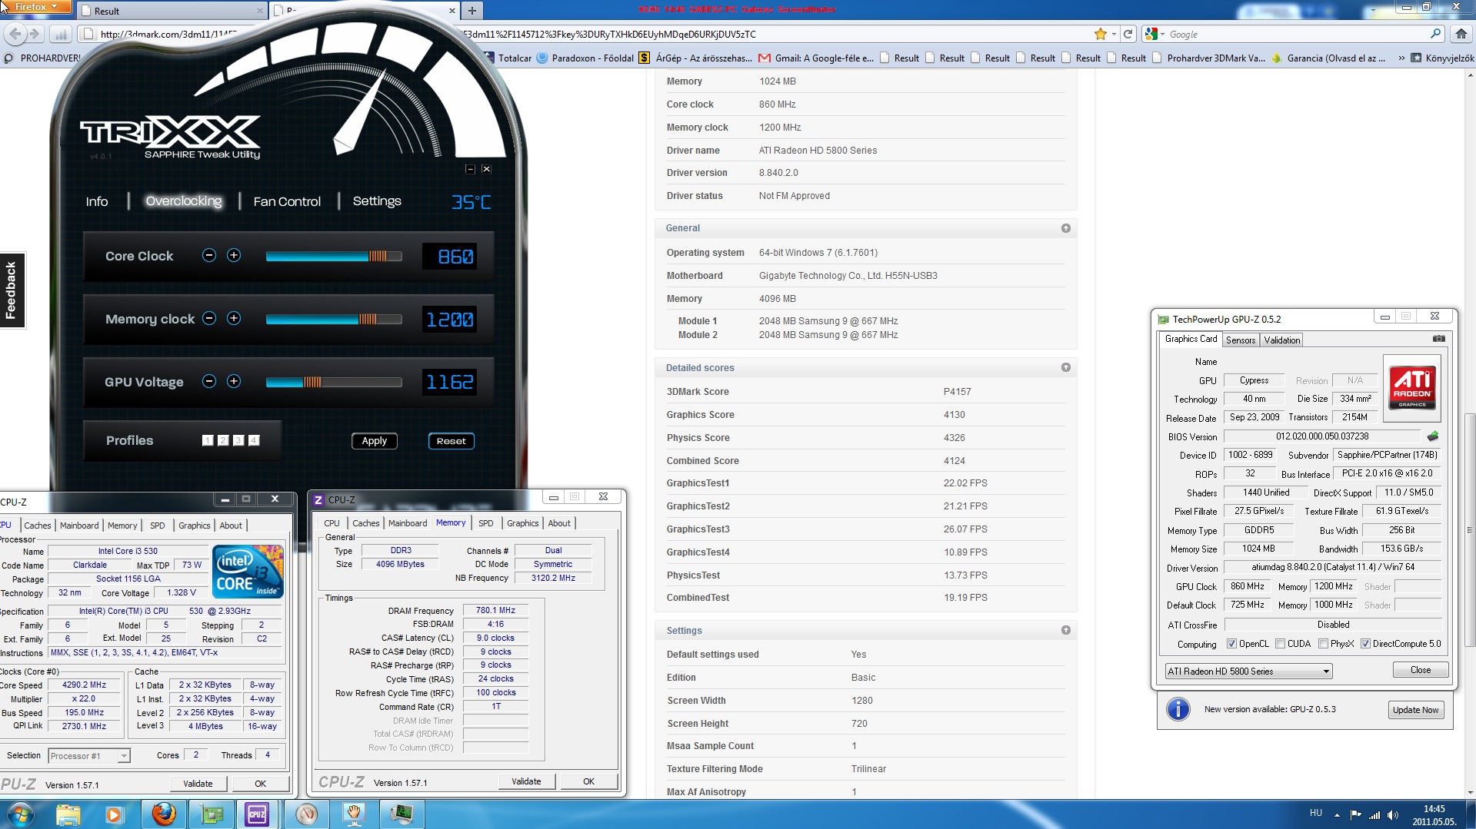
Task: Adjust GPU Voltage slider
Action: 334,382
